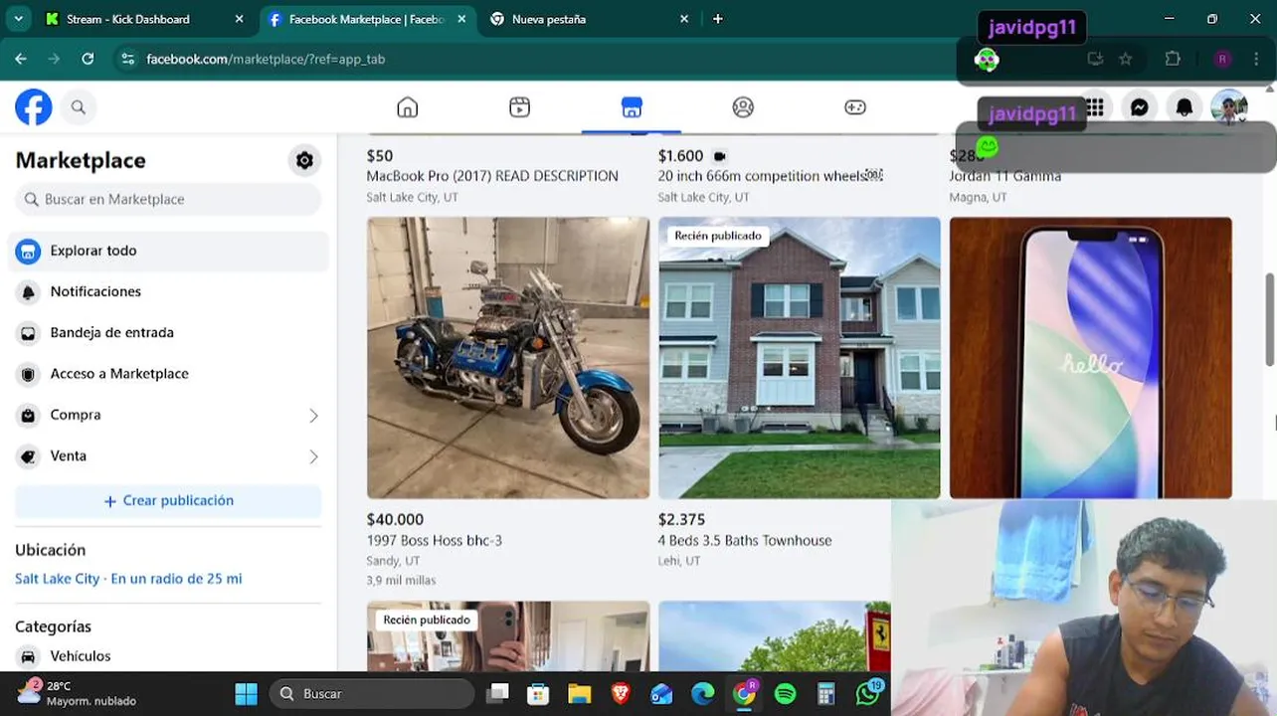Image resolution: width=1277 pixels, height=716 pixels.
Task: Open the iPhone hello screen photo
Action: [1090, 358]
